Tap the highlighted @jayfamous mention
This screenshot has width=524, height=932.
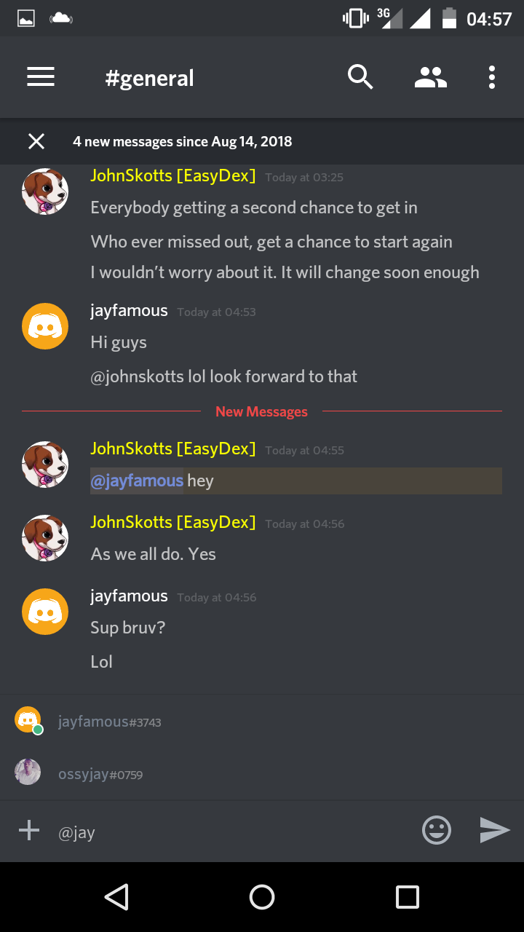[x=137, y=481]
